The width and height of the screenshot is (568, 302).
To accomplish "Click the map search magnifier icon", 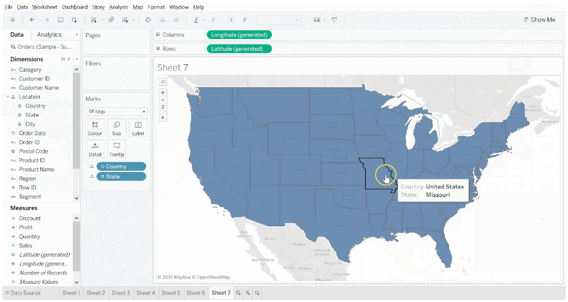I will 162,82.
